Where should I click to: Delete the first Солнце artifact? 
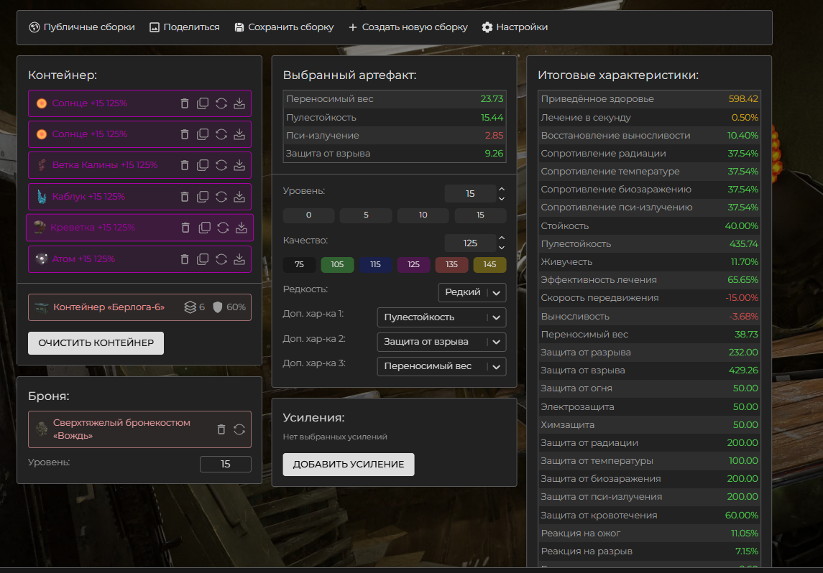(185, 103)
